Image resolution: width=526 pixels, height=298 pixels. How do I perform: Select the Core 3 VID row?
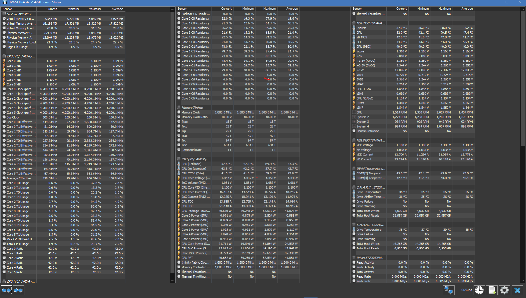63,75
